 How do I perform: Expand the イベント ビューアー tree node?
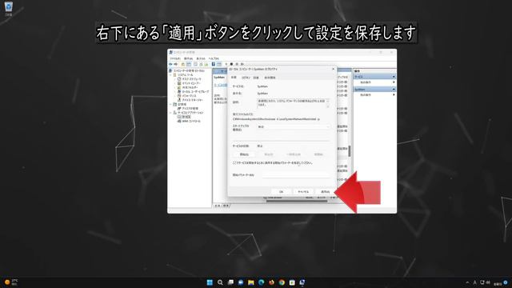(175, 83)
